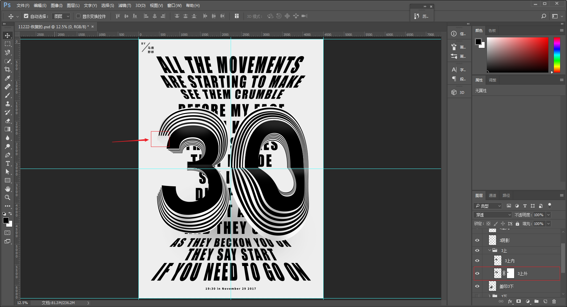Image resolution: width=567 pixels, height=307 pixels.
Task: Select the Pen tool
Action: coord(7,155)
